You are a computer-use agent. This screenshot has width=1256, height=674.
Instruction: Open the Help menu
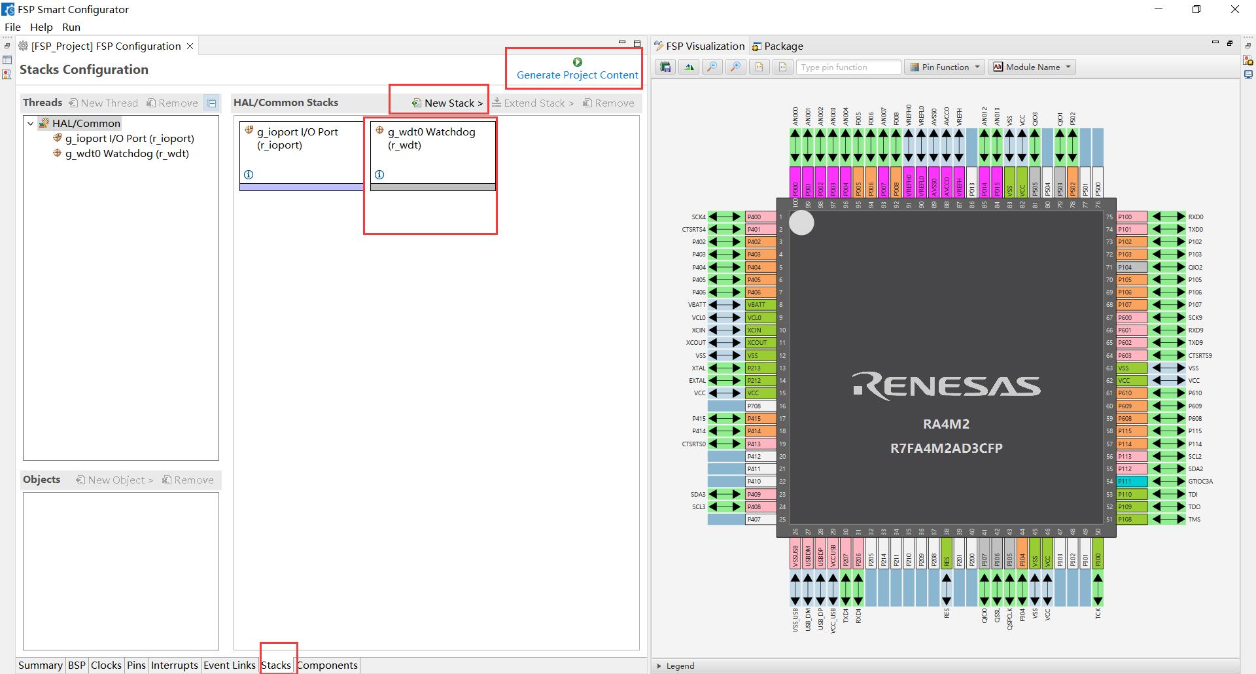click(41, 27)
